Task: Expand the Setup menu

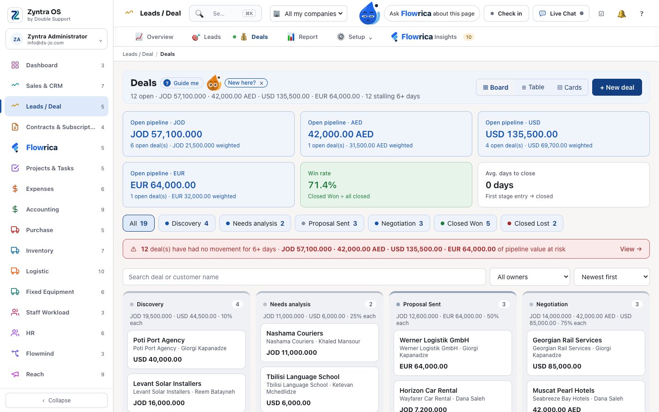Action: coord(355,37)
